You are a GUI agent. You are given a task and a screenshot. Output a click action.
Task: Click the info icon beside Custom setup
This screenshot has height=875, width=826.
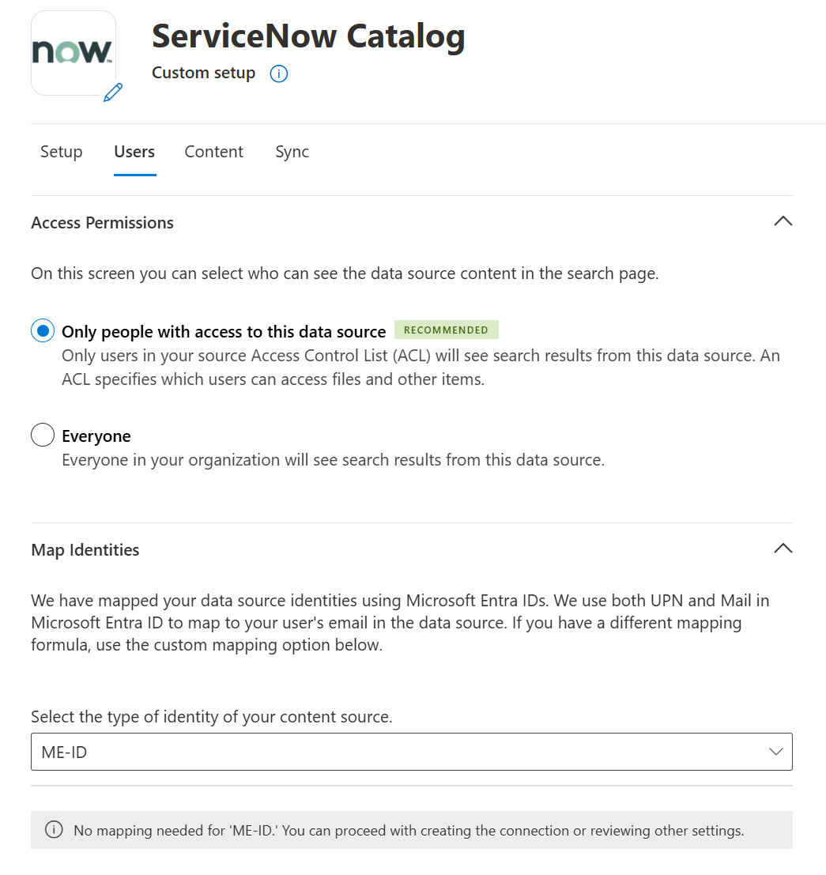click(278, 74)
